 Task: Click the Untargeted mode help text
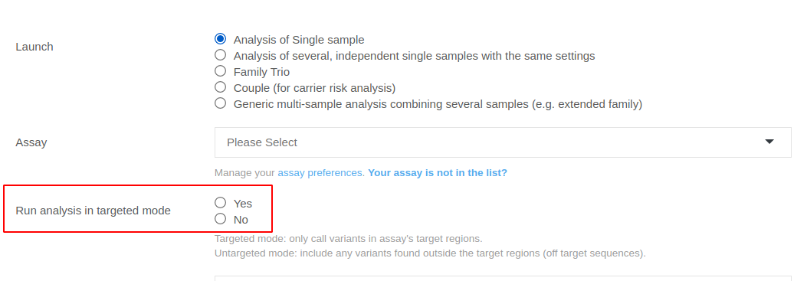click(430, 253)
